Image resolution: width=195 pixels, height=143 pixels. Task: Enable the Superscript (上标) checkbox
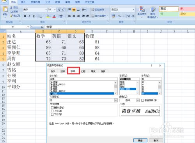pos(52,111)
